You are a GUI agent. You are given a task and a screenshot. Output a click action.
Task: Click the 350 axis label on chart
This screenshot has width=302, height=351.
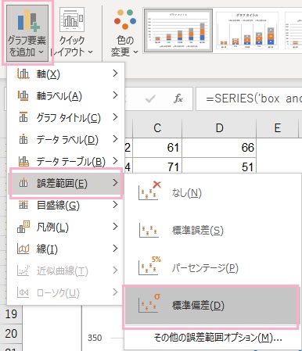click(x=95, y=338)
